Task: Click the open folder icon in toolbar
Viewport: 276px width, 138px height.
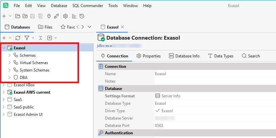Action: [x=17, y=16]
